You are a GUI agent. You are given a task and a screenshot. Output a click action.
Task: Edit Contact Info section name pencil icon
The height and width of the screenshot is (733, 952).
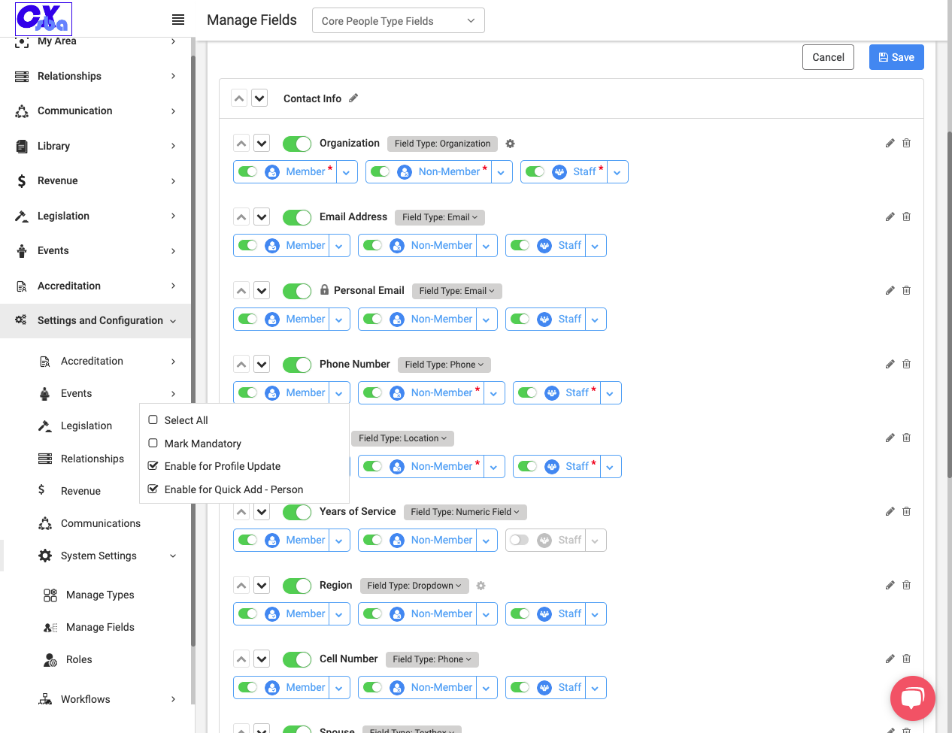click(x=353, y=98)
